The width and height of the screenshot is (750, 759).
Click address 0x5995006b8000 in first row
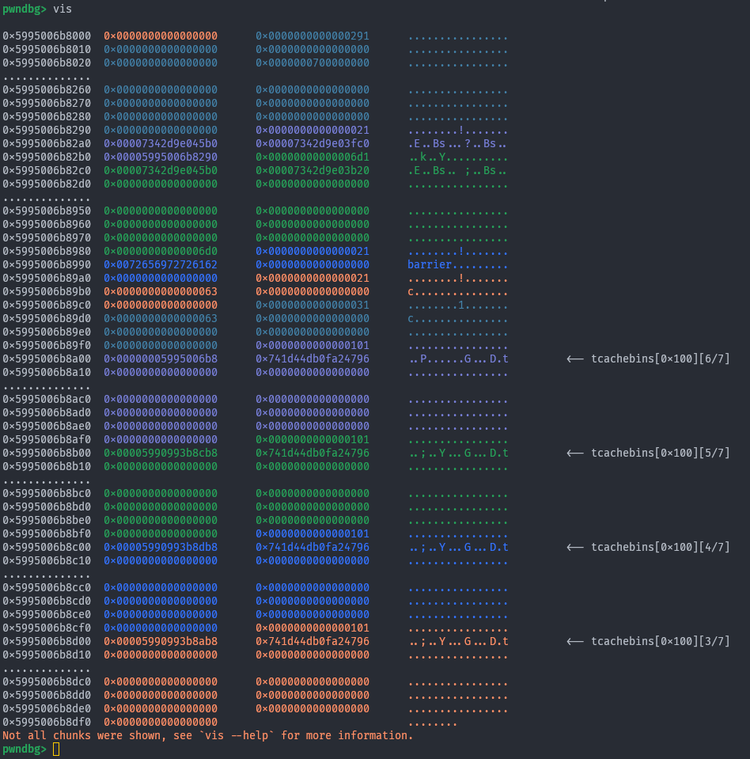pyautogui.click(x=47, y=36)
